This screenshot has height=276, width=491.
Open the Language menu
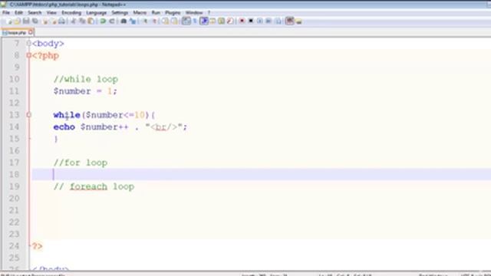(x=97, y=13)
